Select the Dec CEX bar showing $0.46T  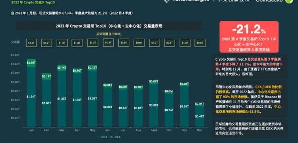click(199, 116)
